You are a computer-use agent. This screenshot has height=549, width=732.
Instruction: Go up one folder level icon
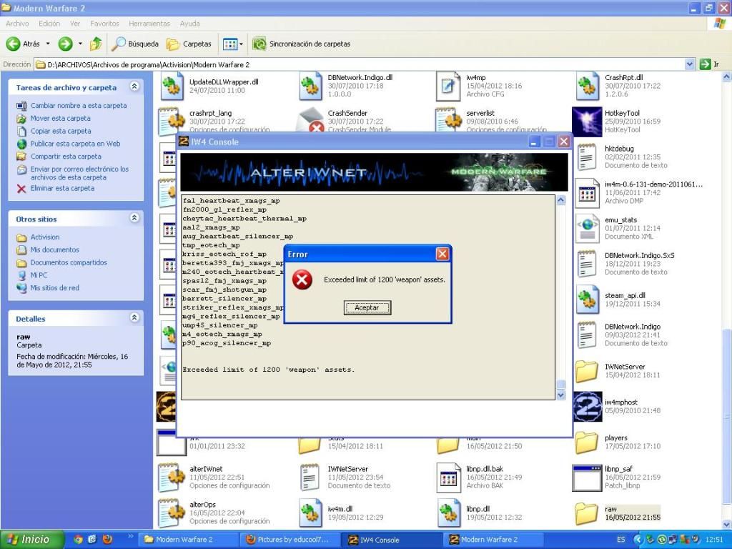pos(96,44)
